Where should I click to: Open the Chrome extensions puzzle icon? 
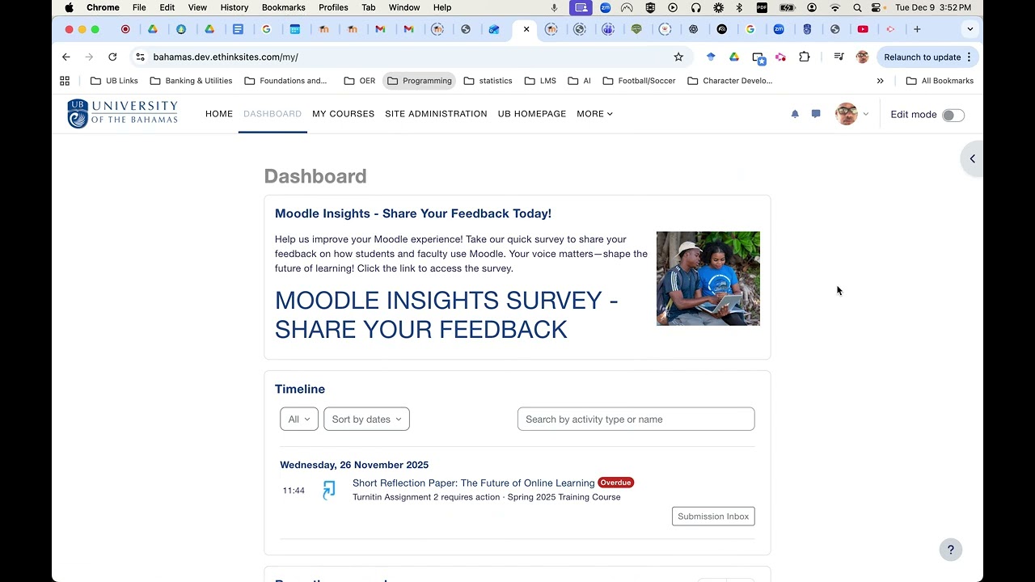click(804, 57)
